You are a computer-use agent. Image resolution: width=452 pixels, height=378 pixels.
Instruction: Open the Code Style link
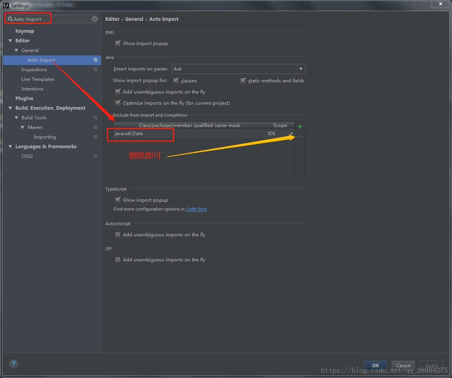pos(196,209)
